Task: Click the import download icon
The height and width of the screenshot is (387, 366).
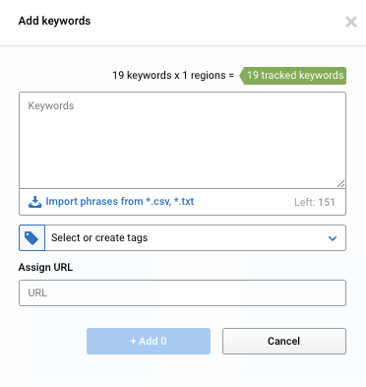Action: (x=34, y=202)
